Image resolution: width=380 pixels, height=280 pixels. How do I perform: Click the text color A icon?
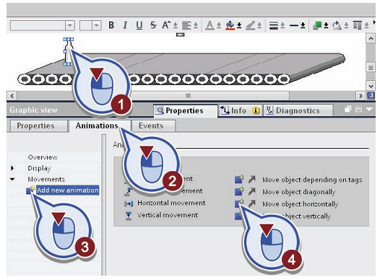click(210, 25)
